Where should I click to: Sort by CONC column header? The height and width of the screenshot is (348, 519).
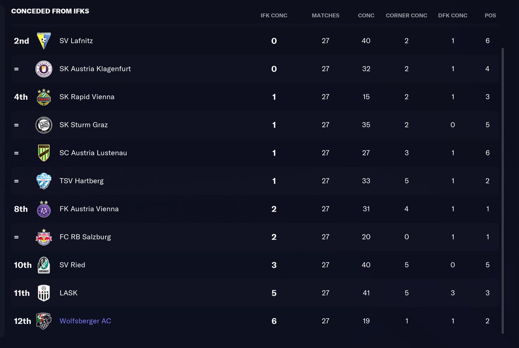366,15
